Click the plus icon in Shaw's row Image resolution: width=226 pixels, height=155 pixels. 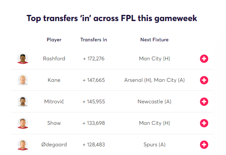click(x=204, y=123)
